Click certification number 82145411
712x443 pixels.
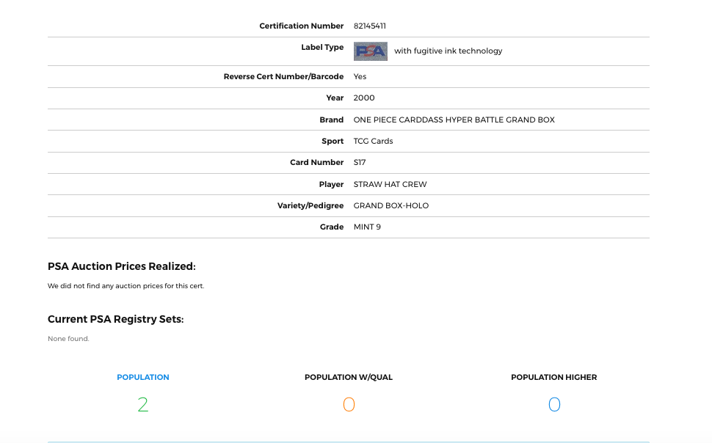[x=370, y=26]
